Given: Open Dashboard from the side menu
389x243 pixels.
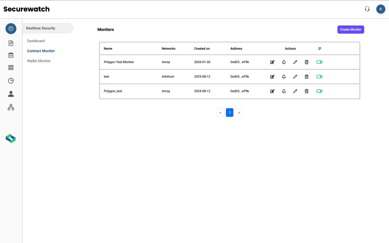Looking at the screenshot, I should click(36, 41).
